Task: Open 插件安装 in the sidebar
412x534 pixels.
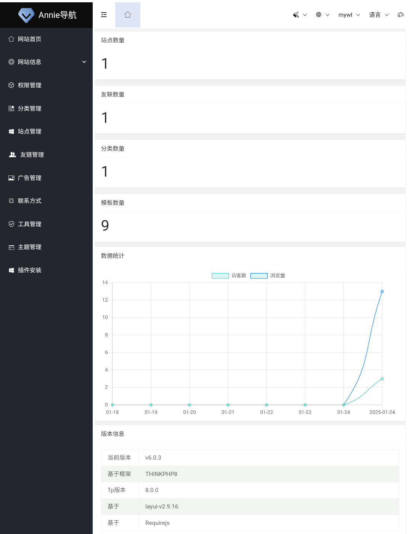Action: coord(29,270)
